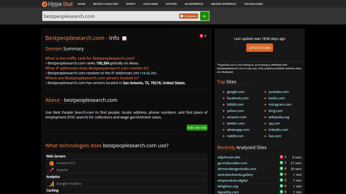The image size is (346, 194).
Task: Click the green shield icon for emprendoen.digital
Action: pos(281,180)
